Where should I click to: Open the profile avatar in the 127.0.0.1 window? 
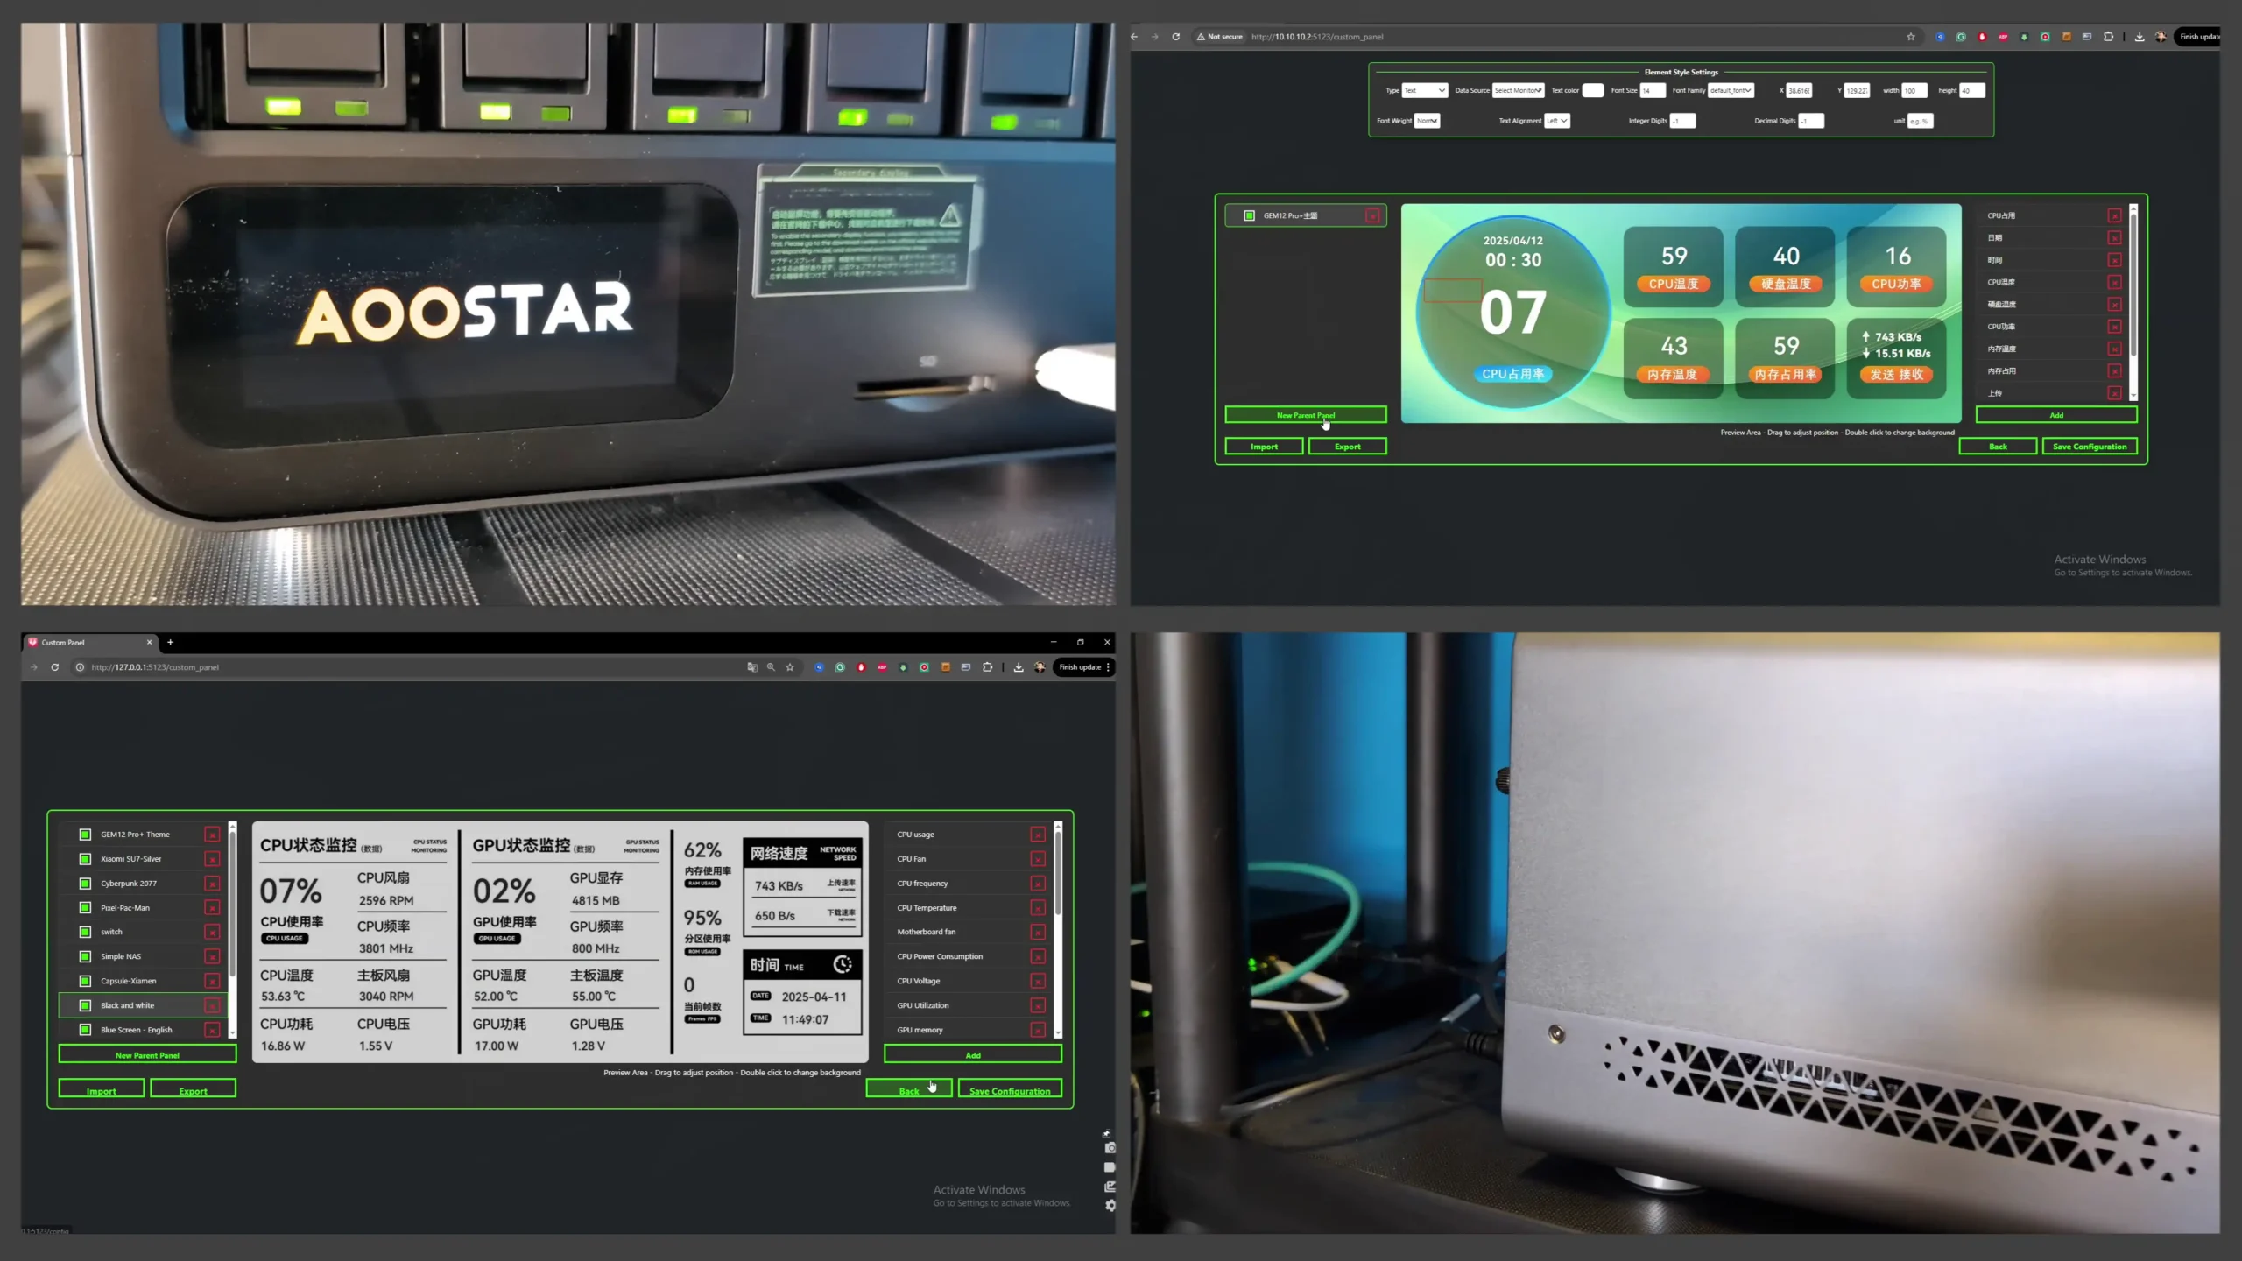(x=1040, y=667)
